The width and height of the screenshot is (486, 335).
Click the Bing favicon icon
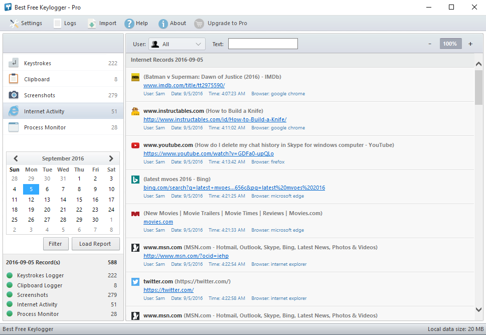(135, 180)
